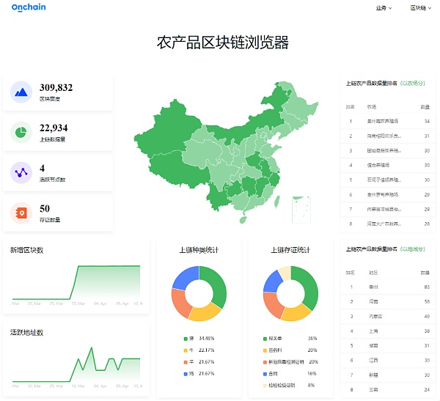
Task: Click the purple active nodes icon
Action: click(21, 173)
